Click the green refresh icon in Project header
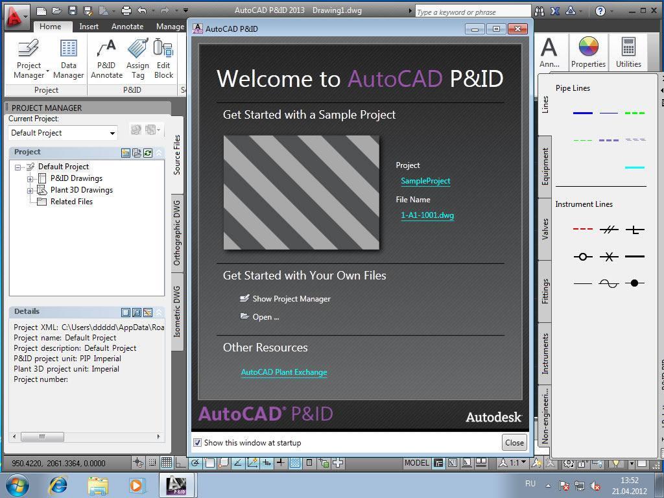 tap(148, 153)
